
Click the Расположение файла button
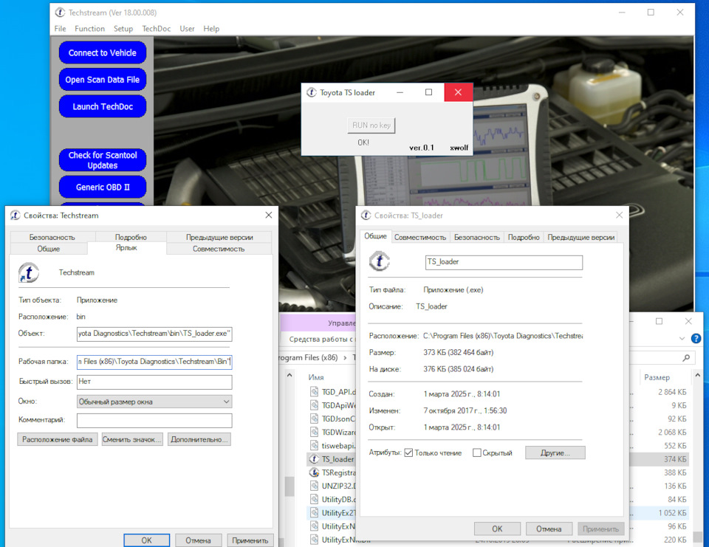(x=58, y=439)
